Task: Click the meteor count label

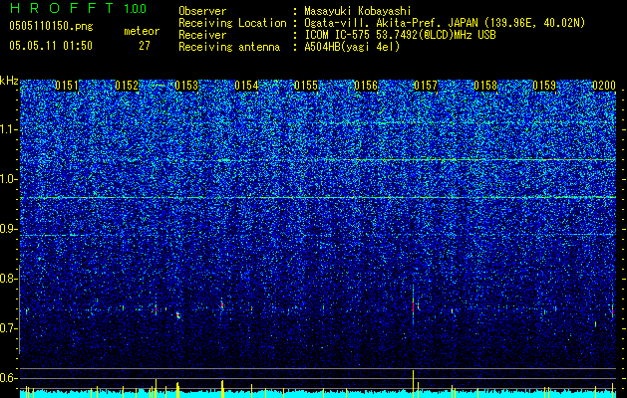Action: point(142,31)
